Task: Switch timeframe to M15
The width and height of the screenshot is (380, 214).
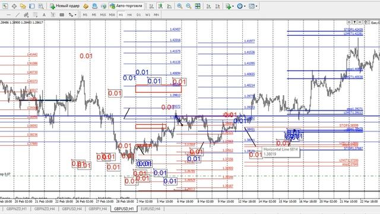Action: pyautogui.click(x=103, y=15)
